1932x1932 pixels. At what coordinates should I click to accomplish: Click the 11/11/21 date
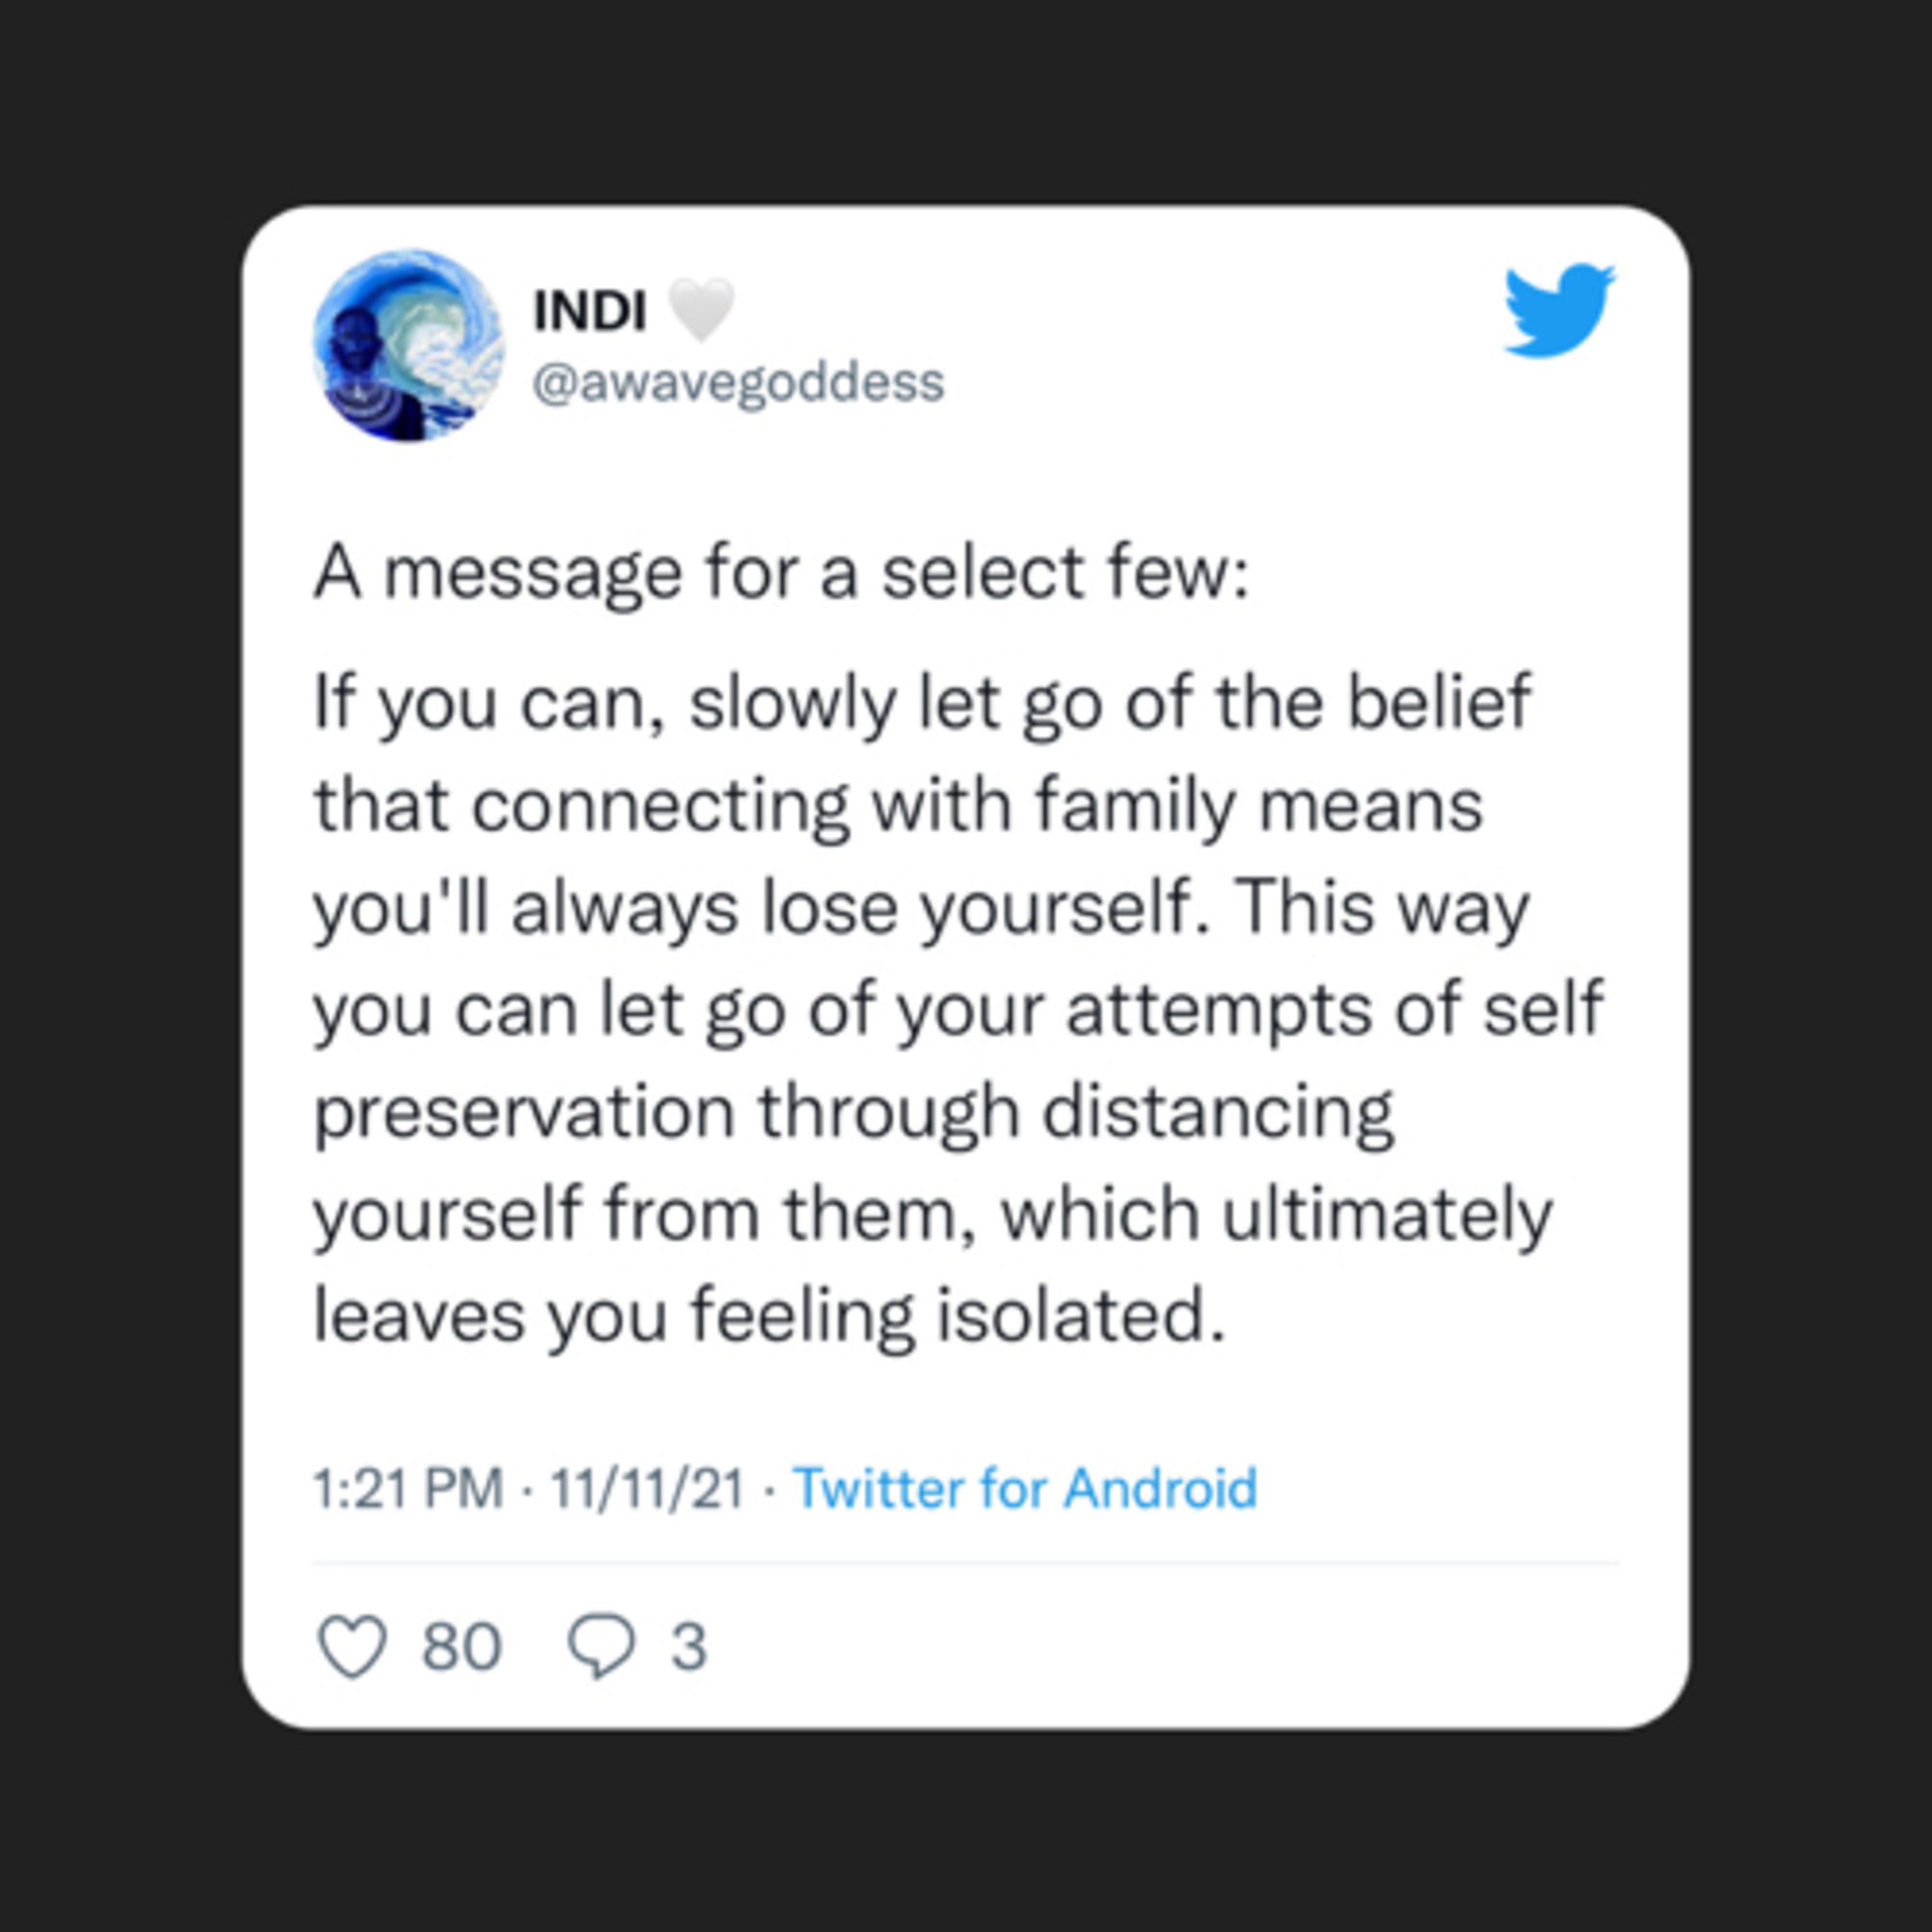tap(647, 1488)
